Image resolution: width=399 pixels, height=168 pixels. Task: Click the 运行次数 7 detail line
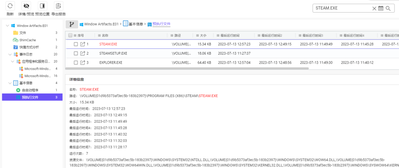coord(79,154)
